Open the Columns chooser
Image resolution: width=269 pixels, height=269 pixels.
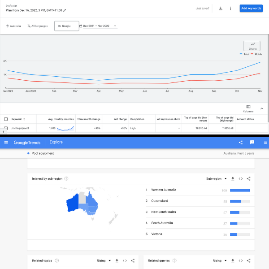coord(248,108)
